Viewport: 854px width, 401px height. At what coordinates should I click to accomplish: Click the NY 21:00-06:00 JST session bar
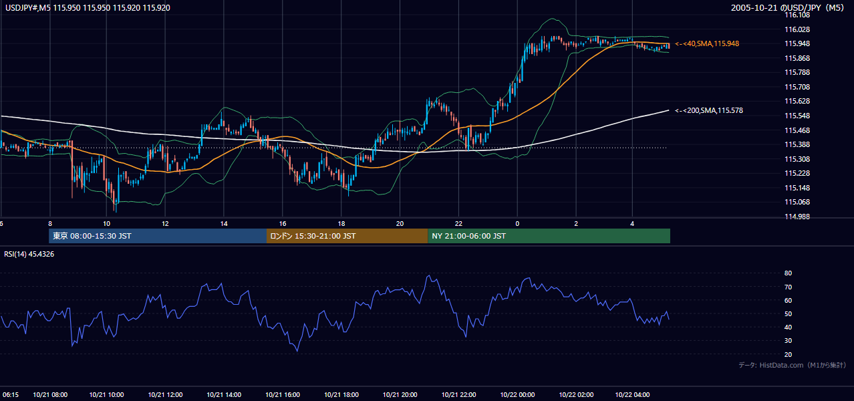tap(549, 236)
